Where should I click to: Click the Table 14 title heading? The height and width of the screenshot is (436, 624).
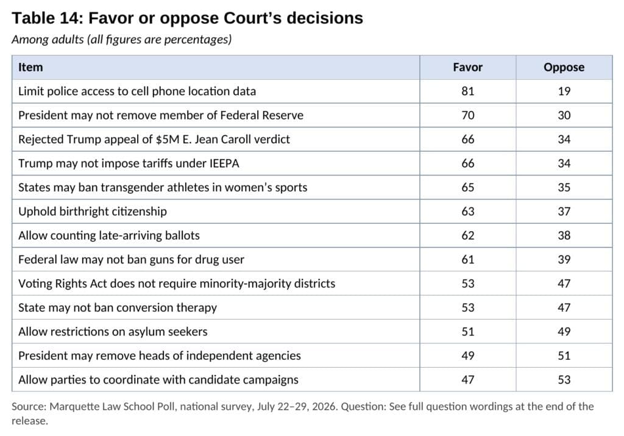coord(187,18)
